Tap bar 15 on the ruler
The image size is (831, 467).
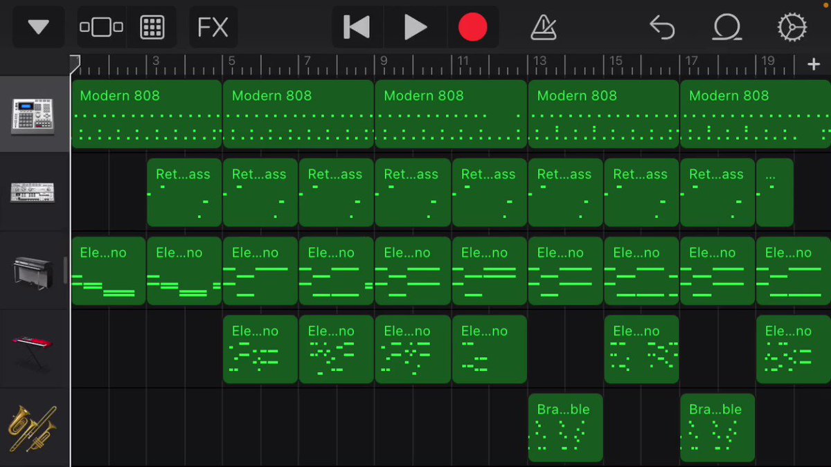pos(615,61)
